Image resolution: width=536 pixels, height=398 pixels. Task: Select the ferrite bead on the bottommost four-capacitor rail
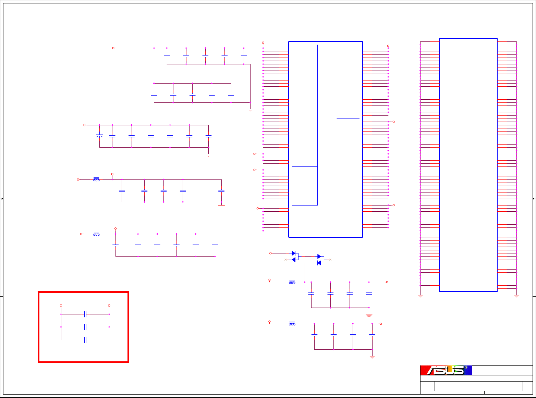tap(292, 324)
